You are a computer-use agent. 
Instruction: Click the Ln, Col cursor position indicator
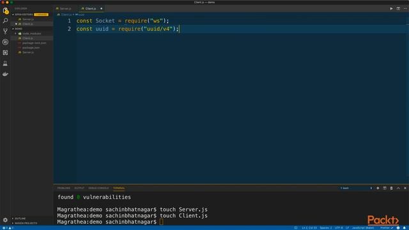tap(309, 228)
